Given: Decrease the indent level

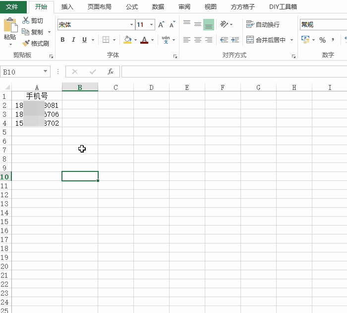Looking at the screenshot, I should pos(224,40).
